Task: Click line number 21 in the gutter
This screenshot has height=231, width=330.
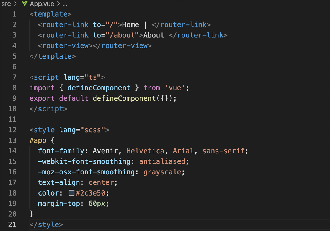Action: point(12,224)
